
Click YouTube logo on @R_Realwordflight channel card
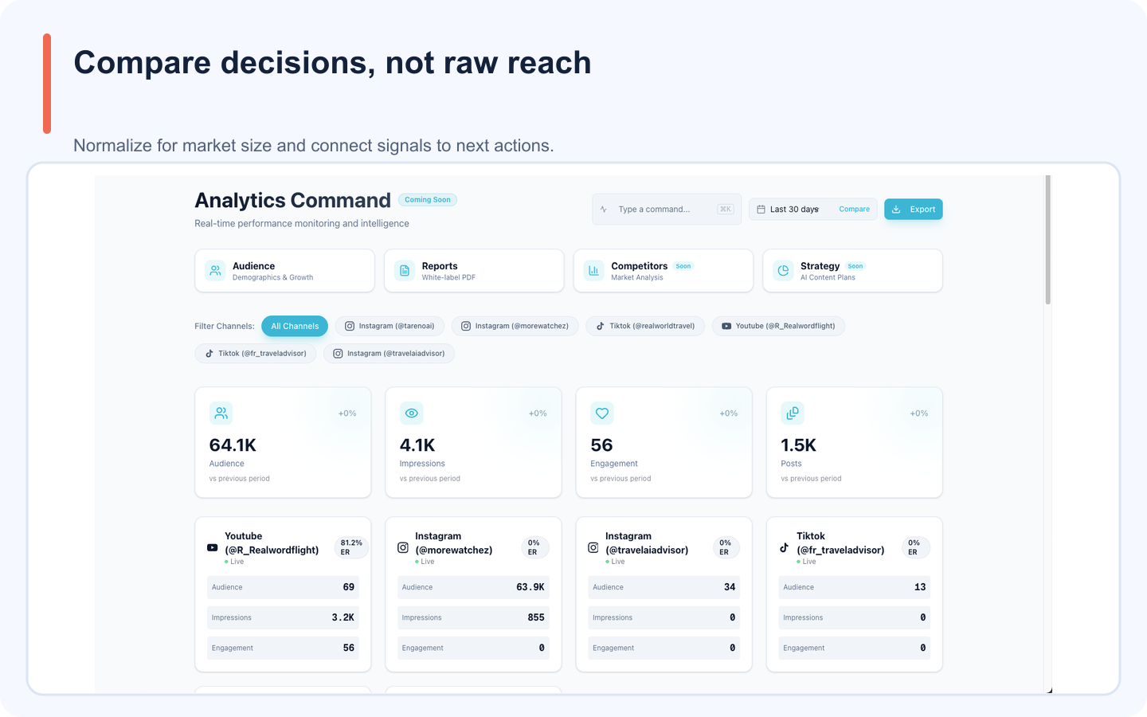pos(213,547)
